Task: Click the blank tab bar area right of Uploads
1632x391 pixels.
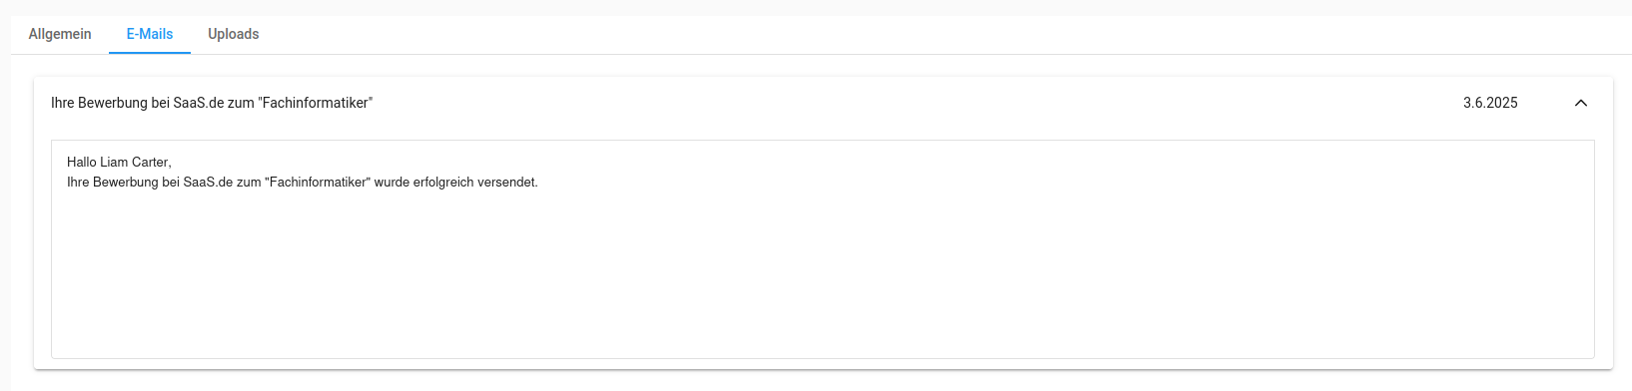Action: [949, 34]
